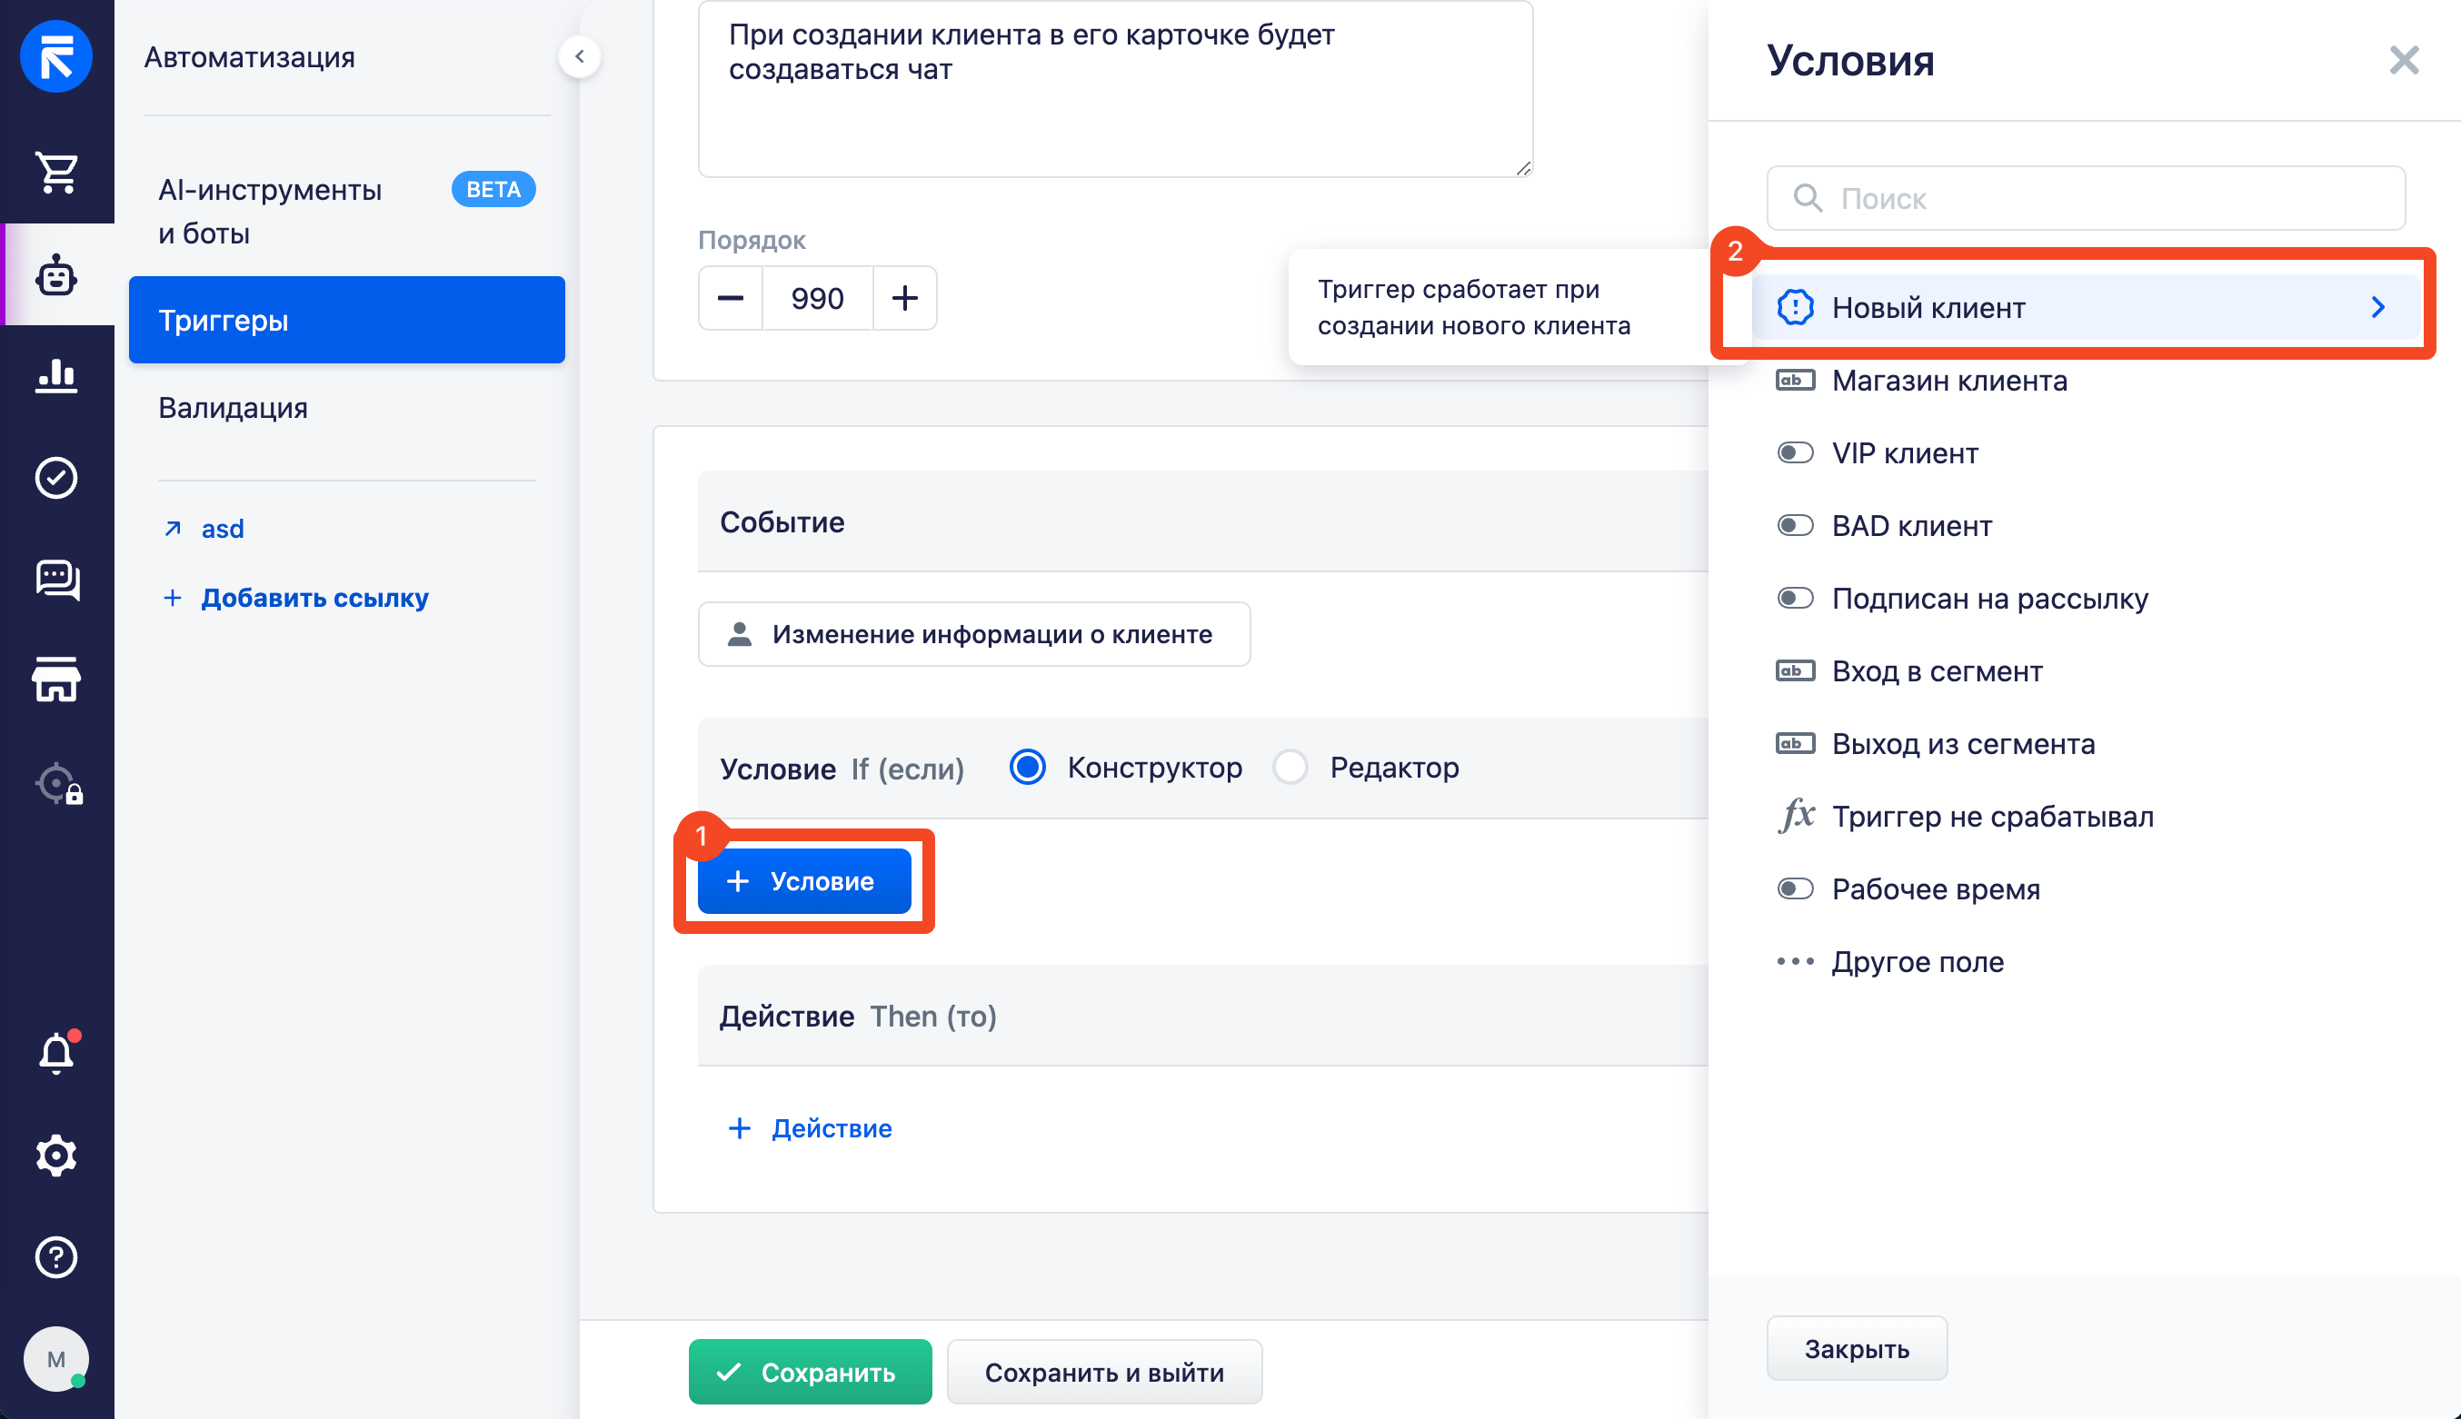This screenshot has width=2461, height=1419.
Task: Open the event dropdown for Изменение информации о клиенте
Action: coord(973,634)
